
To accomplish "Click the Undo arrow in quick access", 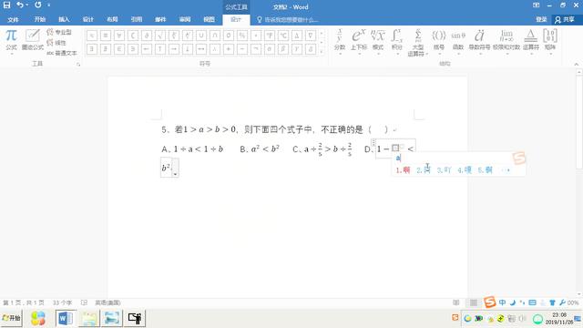I will (20, 5).
